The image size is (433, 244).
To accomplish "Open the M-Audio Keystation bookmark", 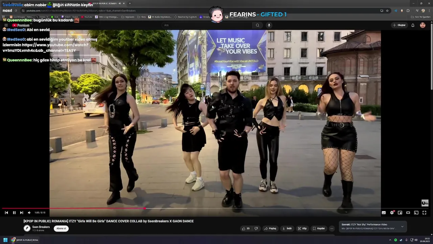I will [160, 17].
